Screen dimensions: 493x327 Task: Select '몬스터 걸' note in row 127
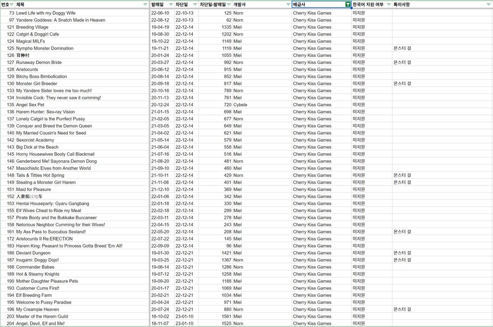click(x=402, y=62)
